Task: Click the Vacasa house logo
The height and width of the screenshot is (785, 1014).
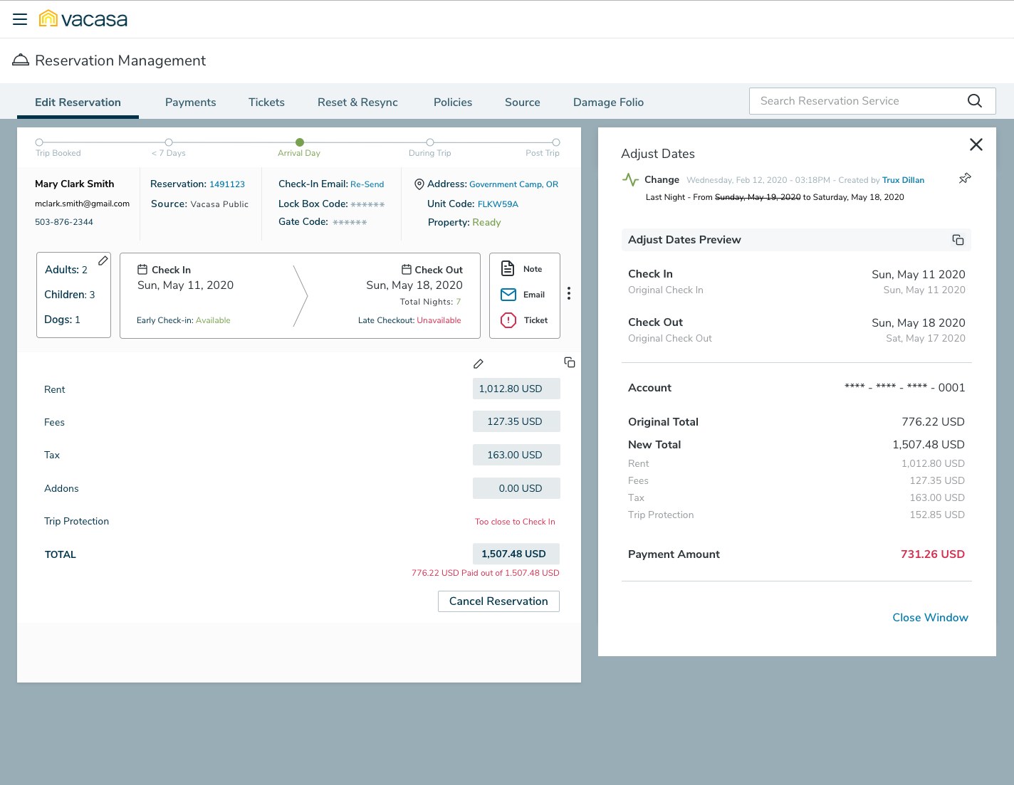Action: (48, 19)
